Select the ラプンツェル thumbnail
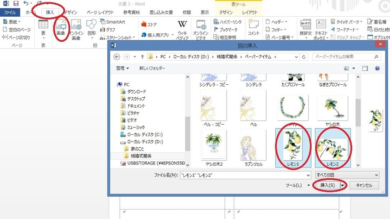Viewport: 390px width, 219px height. click(253, 148)
